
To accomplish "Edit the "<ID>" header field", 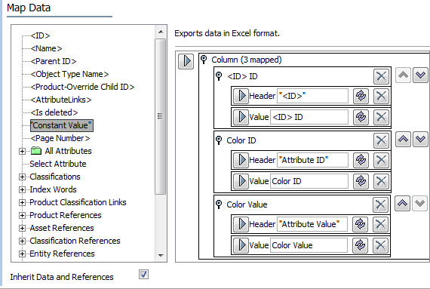I will click(x=312, y=96).
